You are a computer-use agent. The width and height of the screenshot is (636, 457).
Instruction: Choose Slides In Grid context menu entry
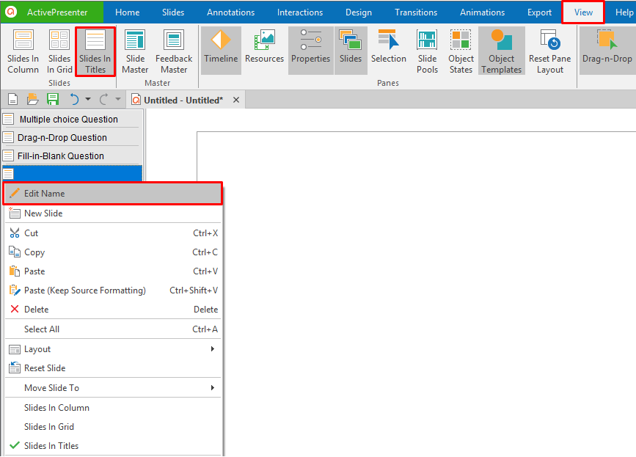[113, 427]
